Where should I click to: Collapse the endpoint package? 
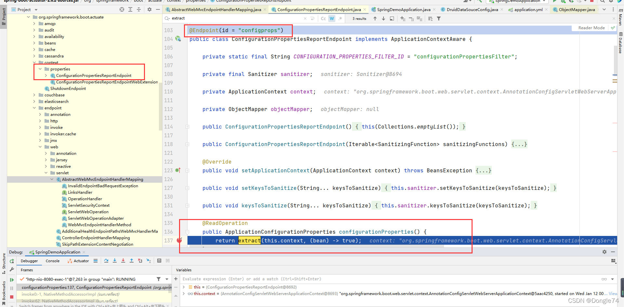(x=34, y=108)
